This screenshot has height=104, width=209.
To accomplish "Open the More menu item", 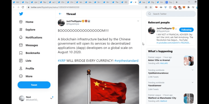I will 26,76.
